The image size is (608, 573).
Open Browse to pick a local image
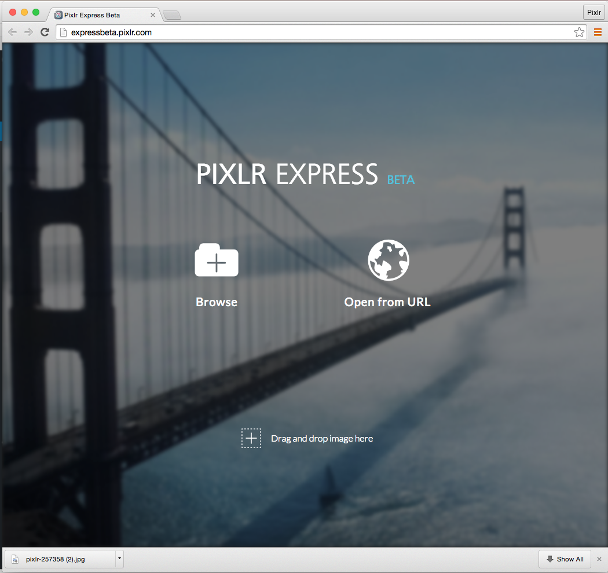[216, 302]
